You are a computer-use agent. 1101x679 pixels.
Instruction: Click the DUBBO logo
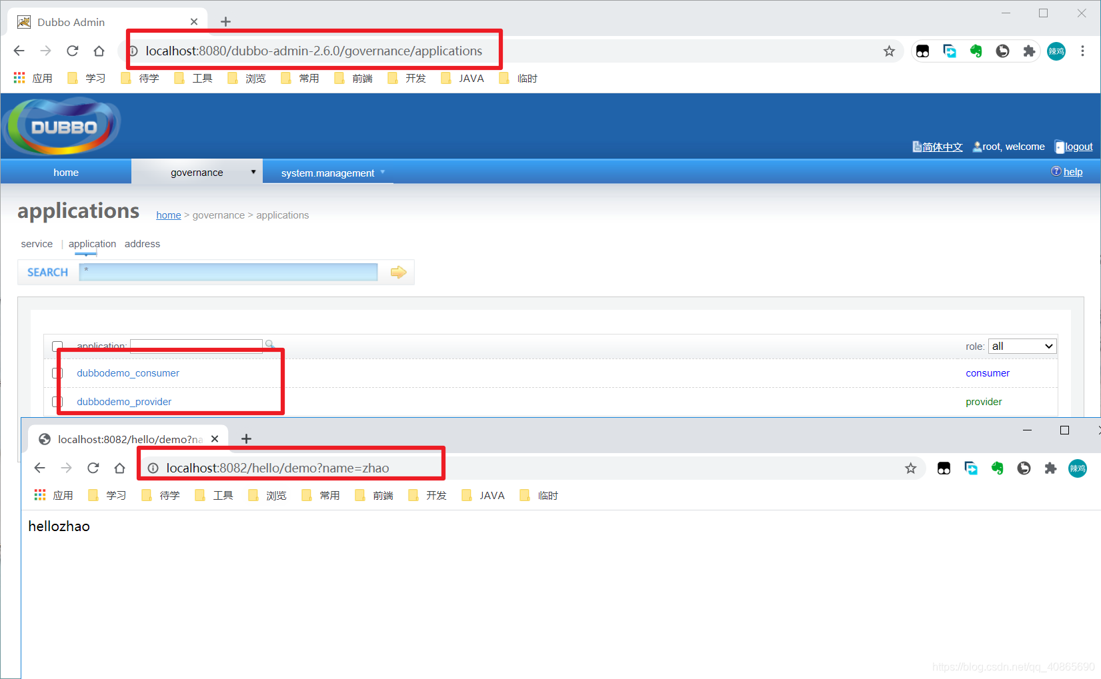tap(62, 126)
